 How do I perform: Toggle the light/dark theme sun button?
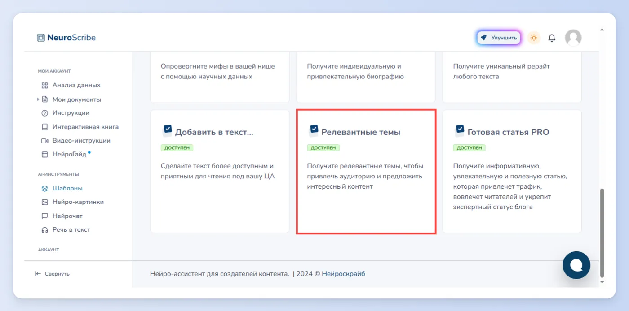(534, 38)
